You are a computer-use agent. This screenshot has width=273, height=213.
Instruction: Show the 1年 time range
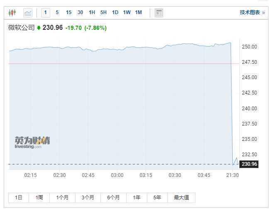point(136,198)
